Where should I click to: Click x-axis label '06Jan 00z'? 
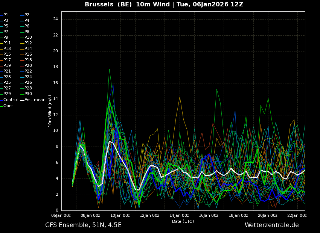coord(61,215)
